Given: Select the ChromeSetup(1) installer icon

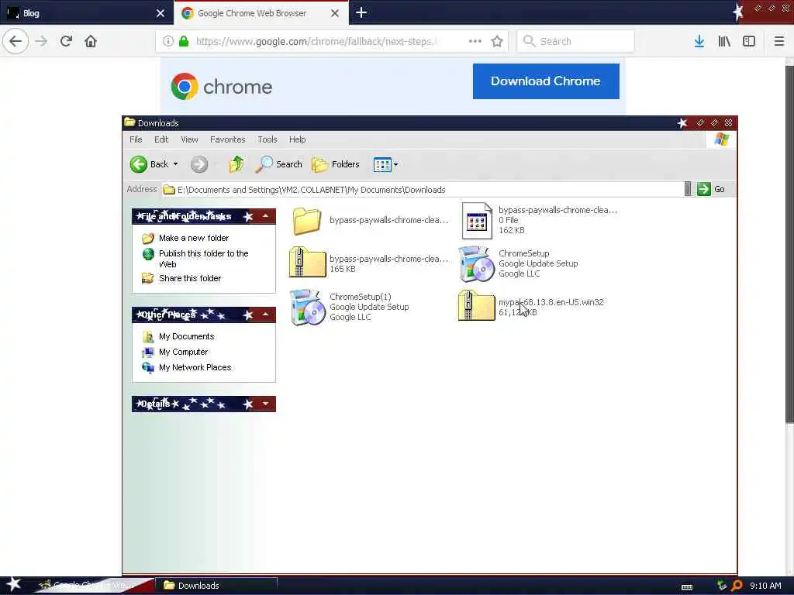Looking at the screenshot, I should pyautogui.click(x=307, y=307).
